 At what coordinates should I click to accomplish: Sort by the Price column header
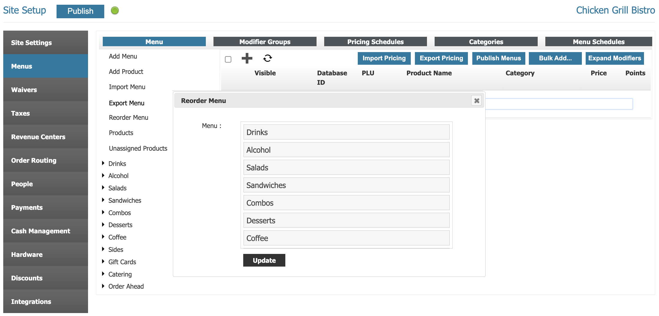pyautogui.click(x=599, y=73)
